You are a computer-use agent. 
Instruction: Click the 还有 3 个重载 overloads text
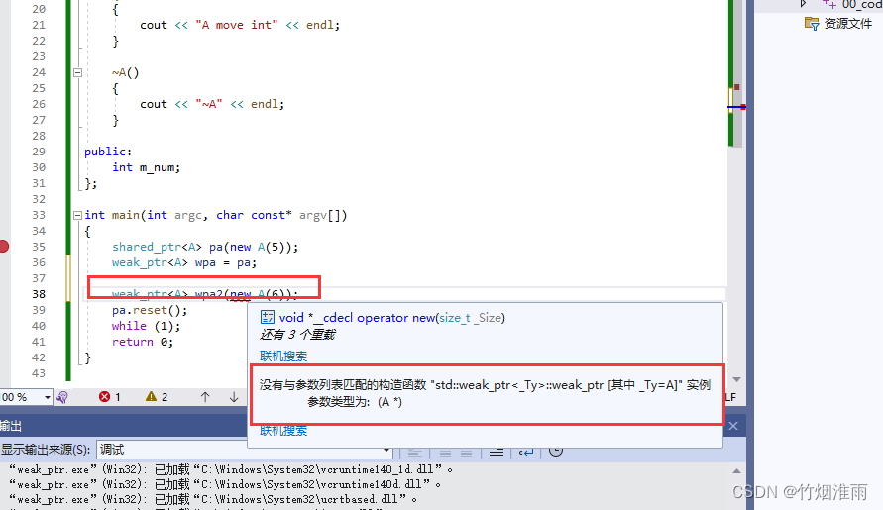(297, 335)
